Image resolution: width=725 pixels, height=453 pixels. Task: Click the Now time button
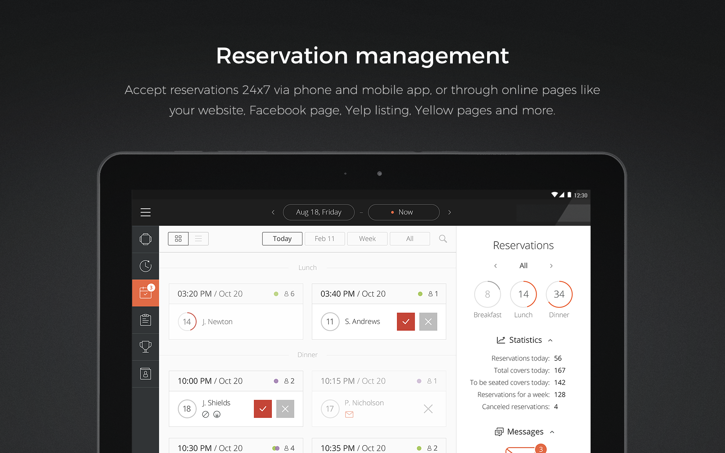coord(403,212)
